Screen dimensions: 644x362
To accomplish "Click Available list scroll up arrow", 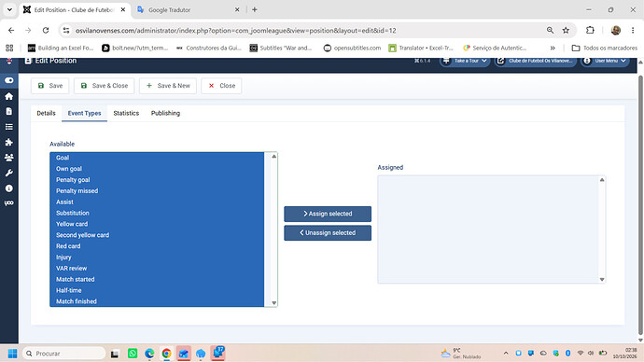I will [x=274, y=157].
